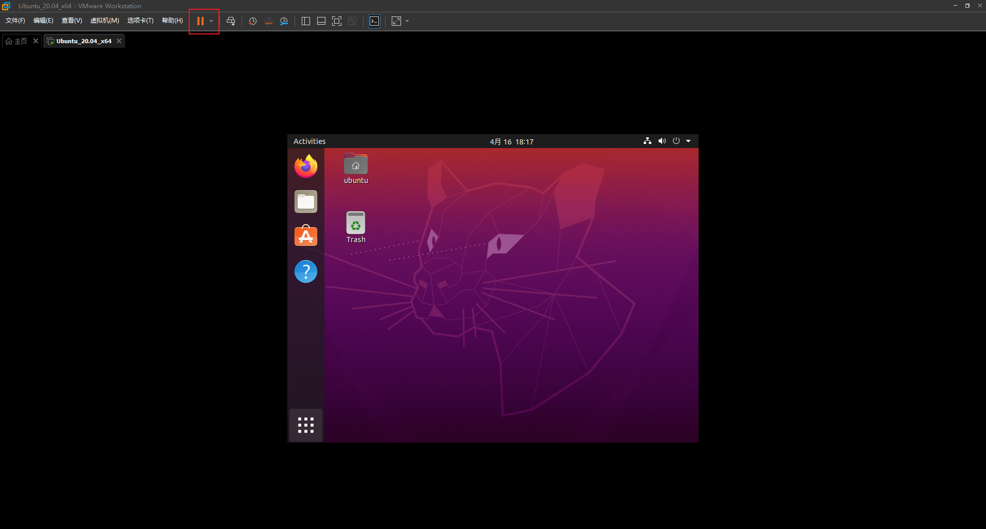Open Ubuntu Software from the dock

pyautogui.click(x=306, y=236)
